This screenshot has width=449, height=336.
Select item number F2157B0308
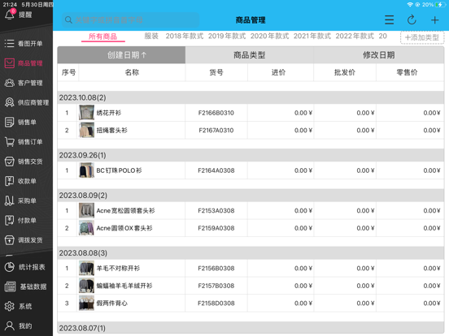pos(216,286)
